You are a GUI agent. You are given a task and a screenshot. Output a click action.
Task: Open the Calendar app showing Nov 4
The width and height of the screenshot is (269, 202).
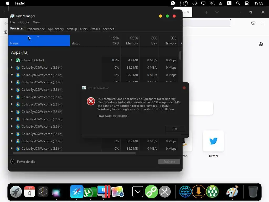pyautogui.click(x=29, y=191)
